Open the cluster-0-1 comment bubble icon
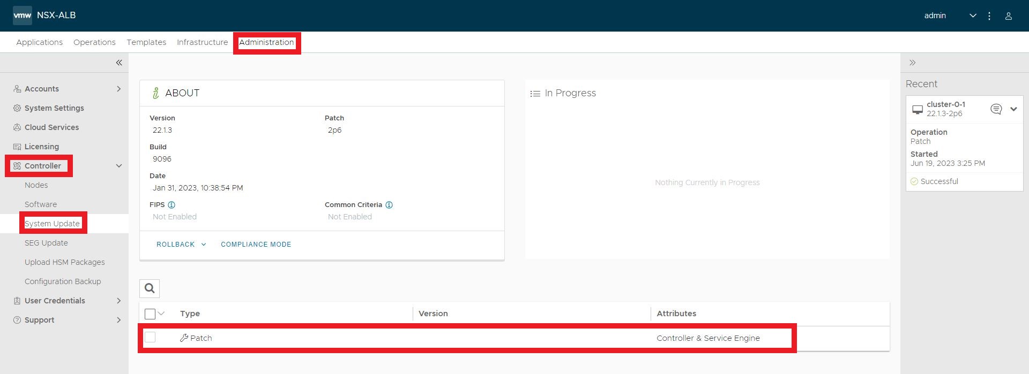The height and width of the screenshot is (374, 1029). (996, 109)
